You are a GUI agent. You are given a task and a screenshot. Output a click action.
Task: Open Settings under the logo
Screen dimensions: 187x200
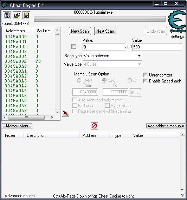177,36
